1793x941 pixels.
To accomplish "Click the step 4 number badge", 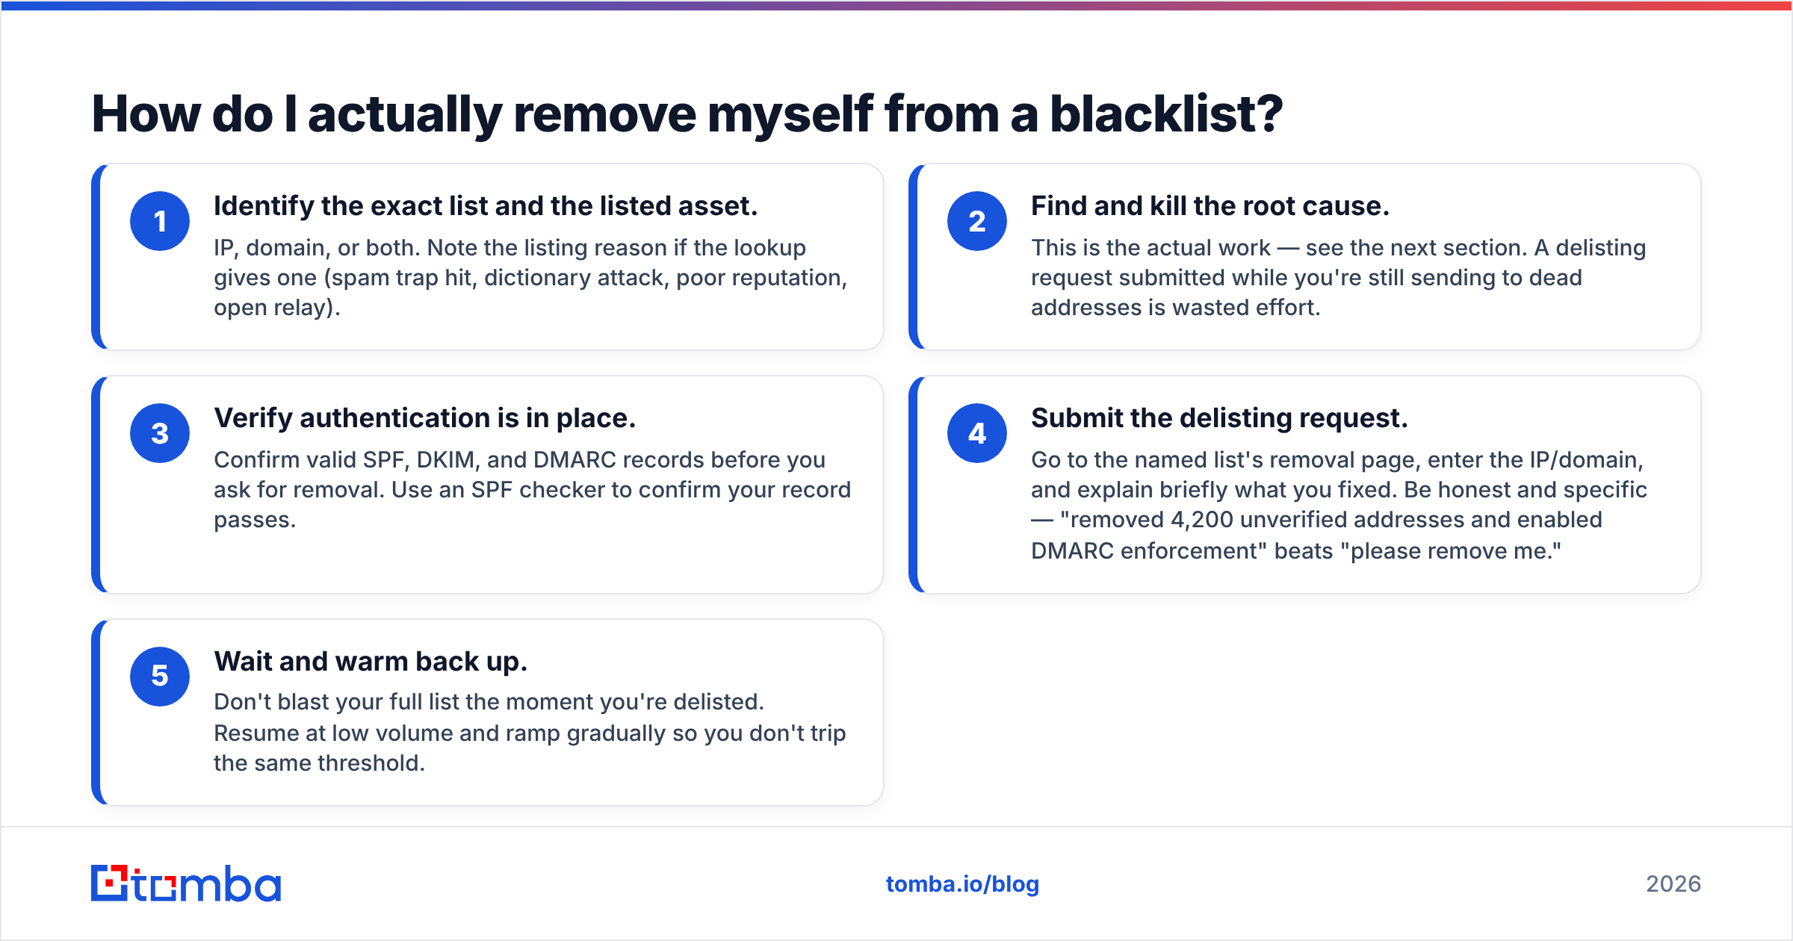I will 977,433.
